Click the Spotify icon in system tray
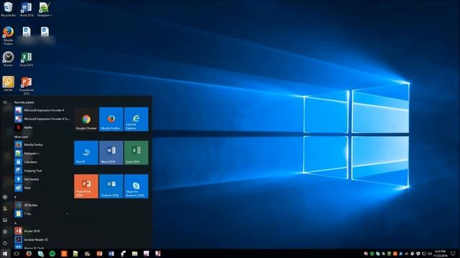Image resolution: width=460 pixels, height=258 pixels. (x=372, y=254)
